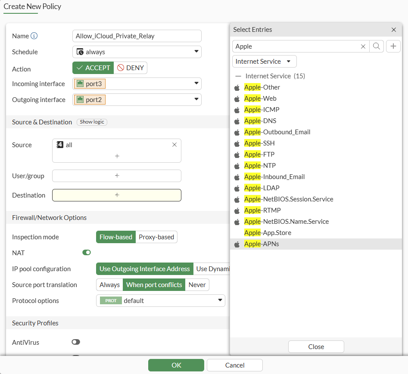
Task: Collapse the Internet Service (15) group
Action: 238,76
